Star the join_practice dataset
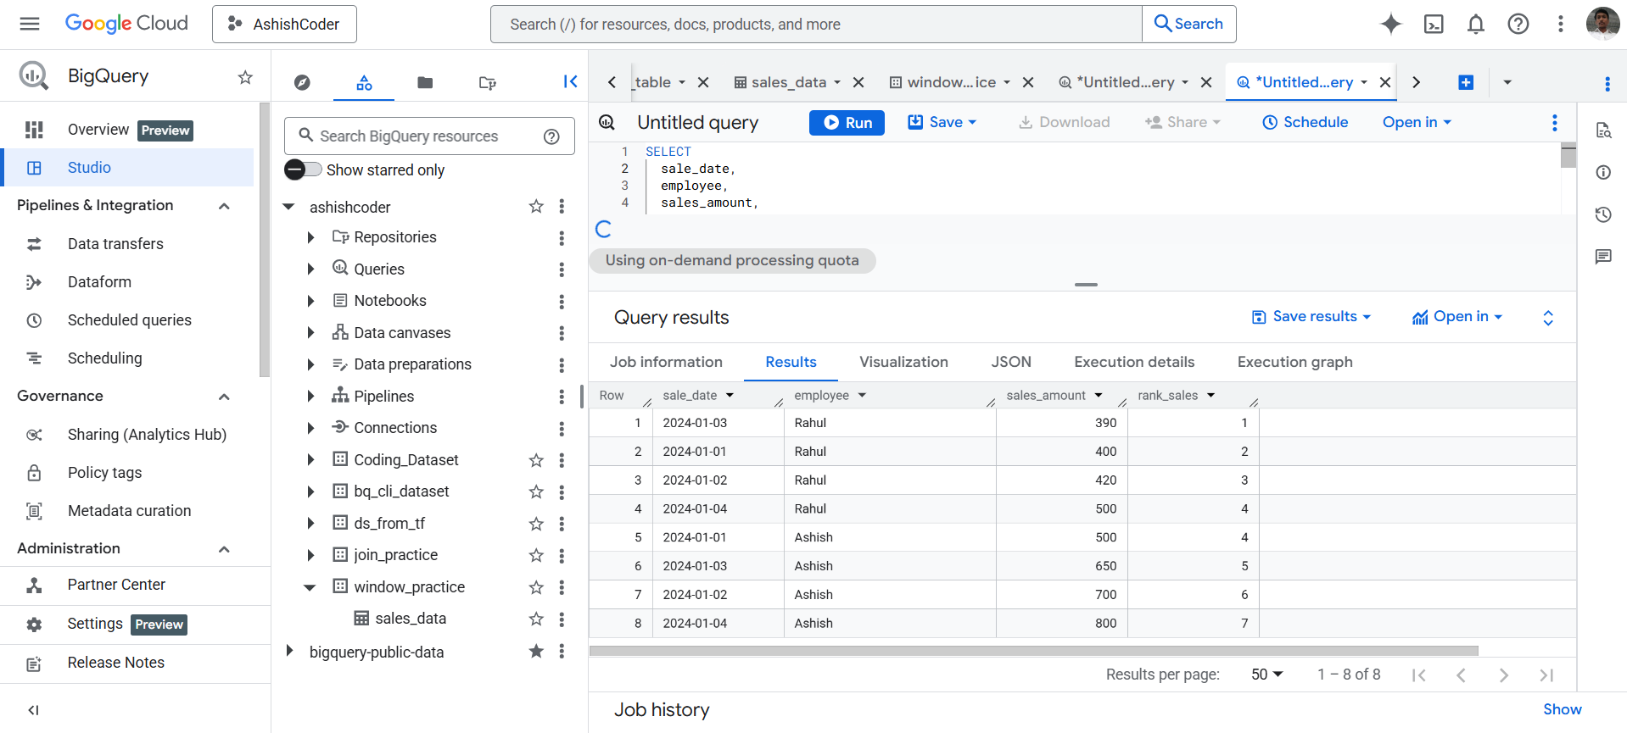1627x733 pixels. point(536,555)
